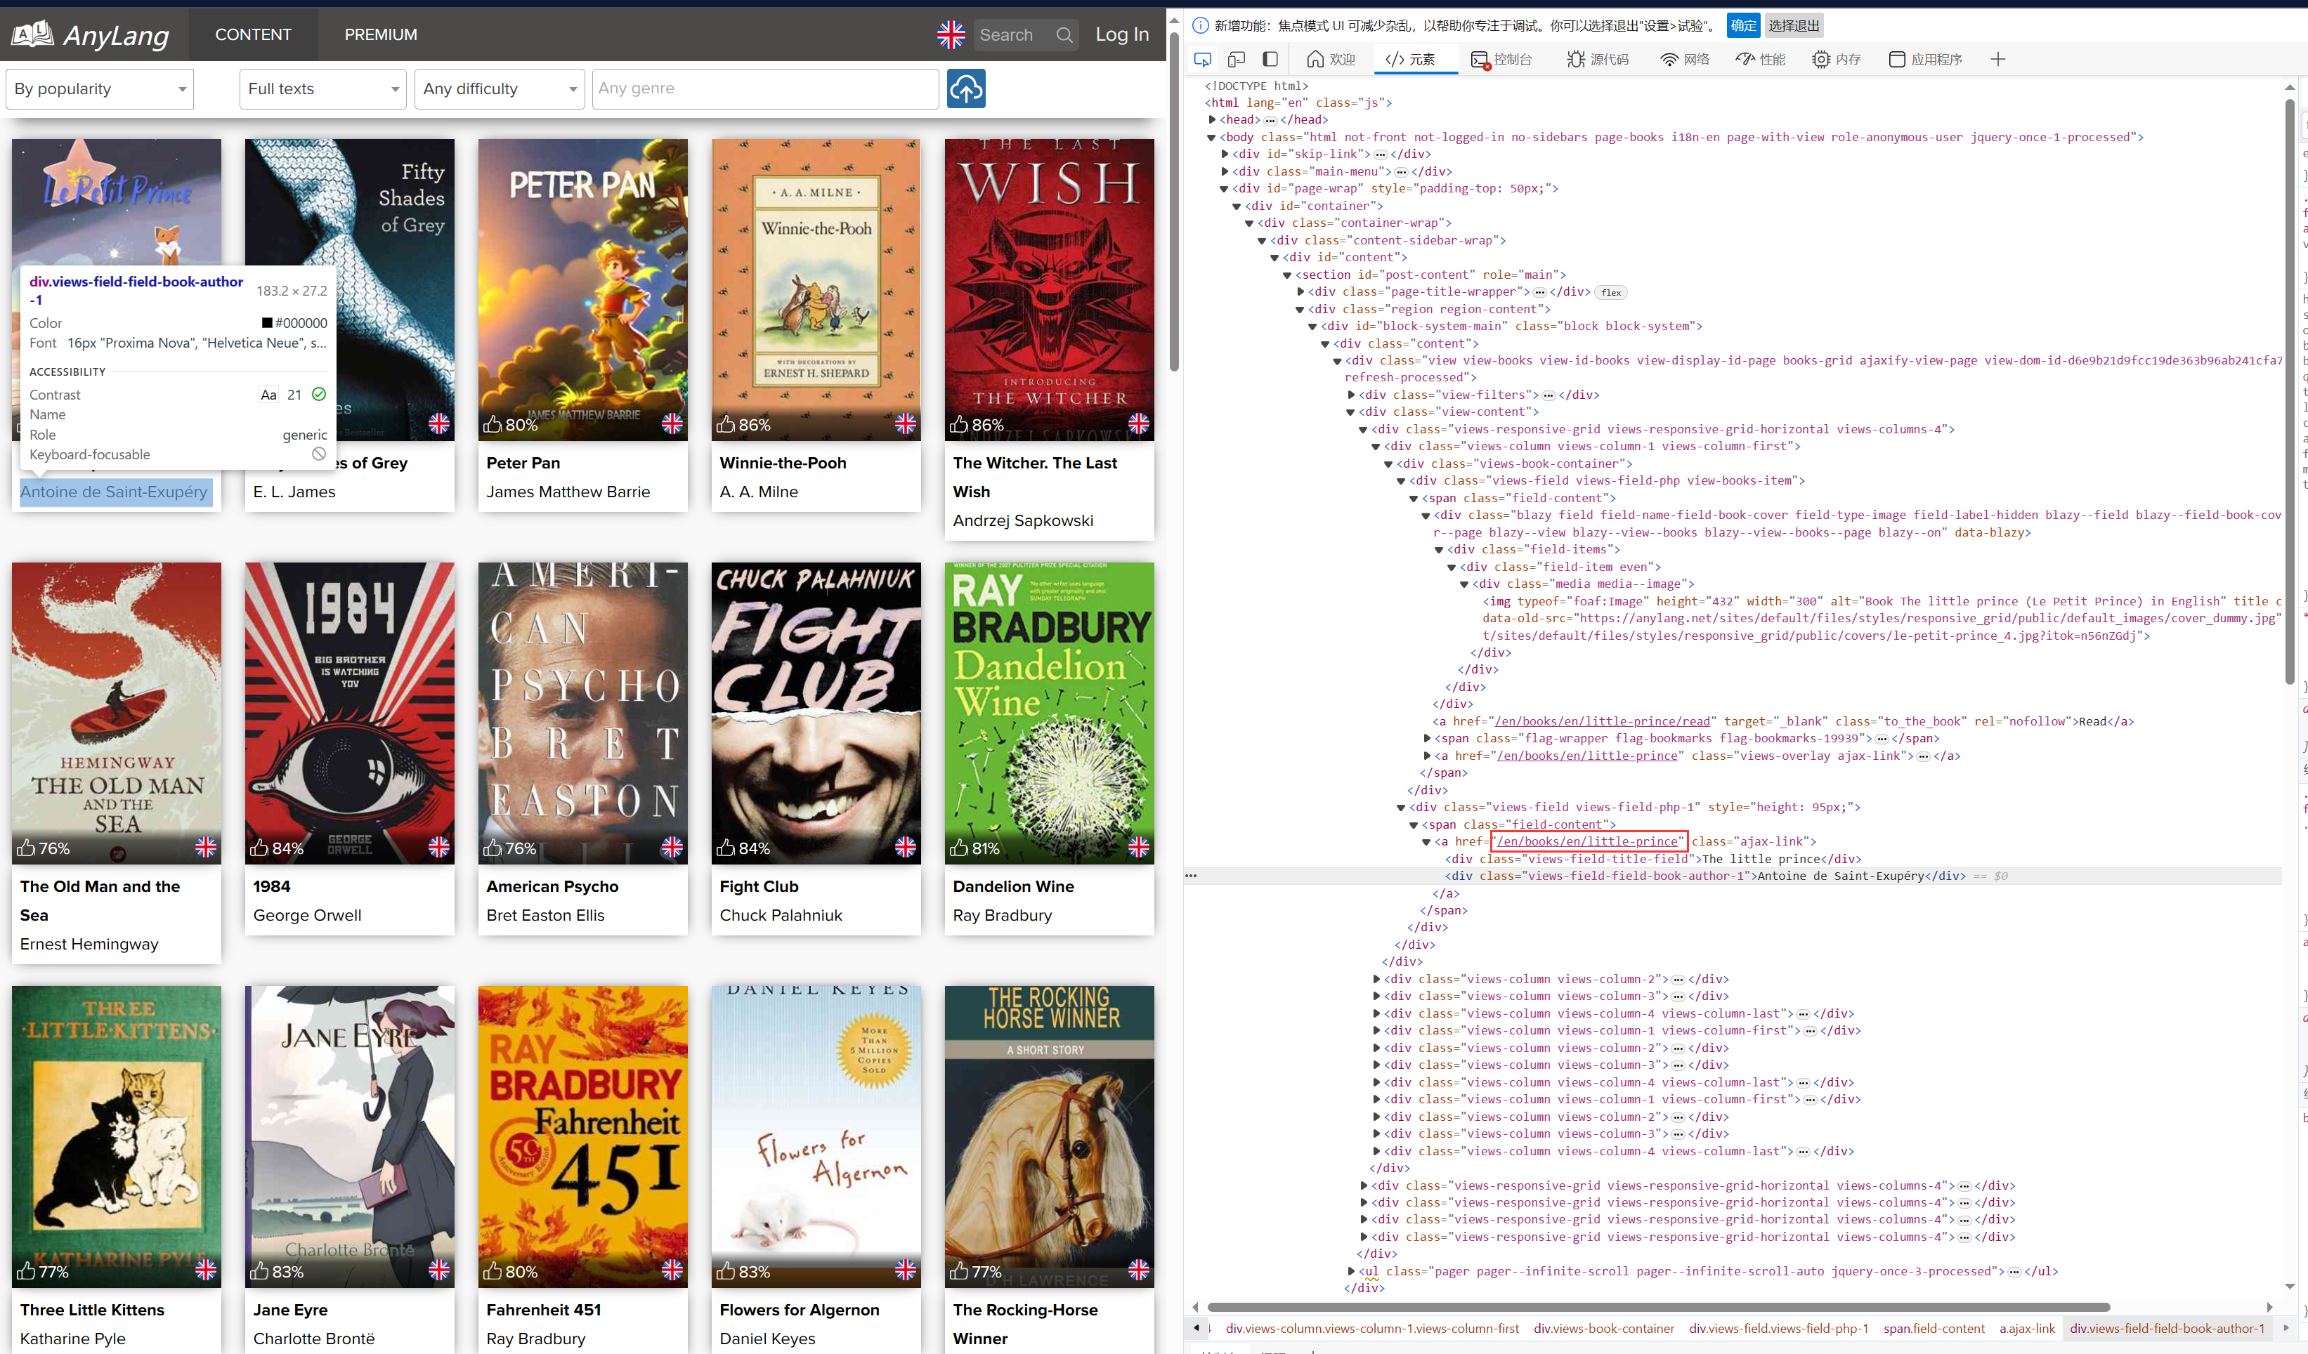The height and width of the screenshot is (1354, 2308).
Task: Expand the pager infinite-scroll ul node
Action: click(1351, 1272)
